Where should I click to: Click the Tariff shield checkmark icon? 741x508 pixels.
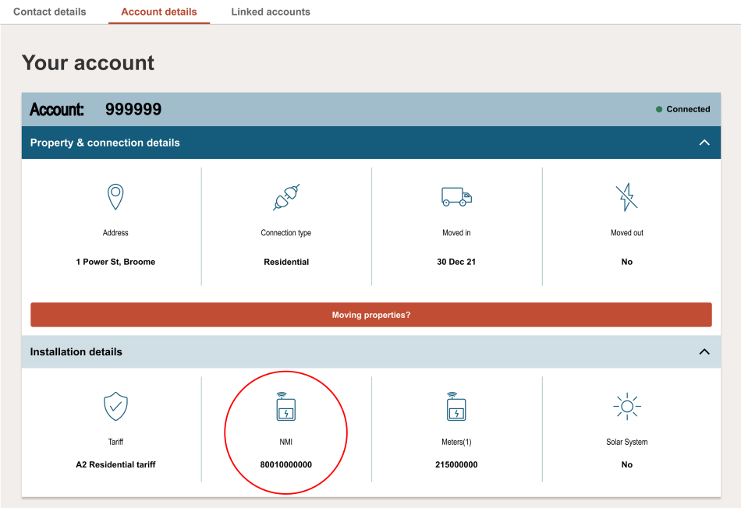(x=115, y=406)
